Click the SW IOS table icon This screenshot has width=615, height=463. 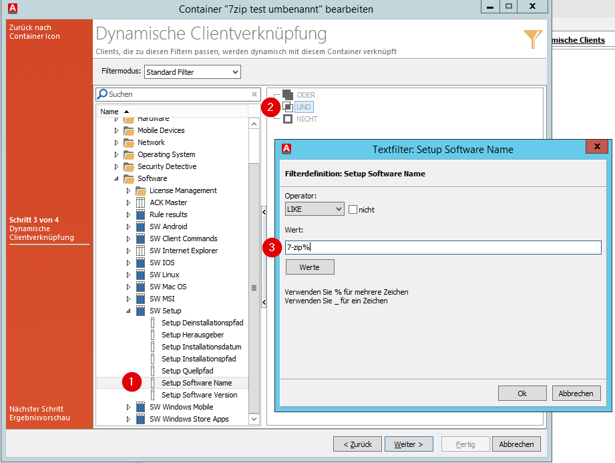tap(140, 263)
